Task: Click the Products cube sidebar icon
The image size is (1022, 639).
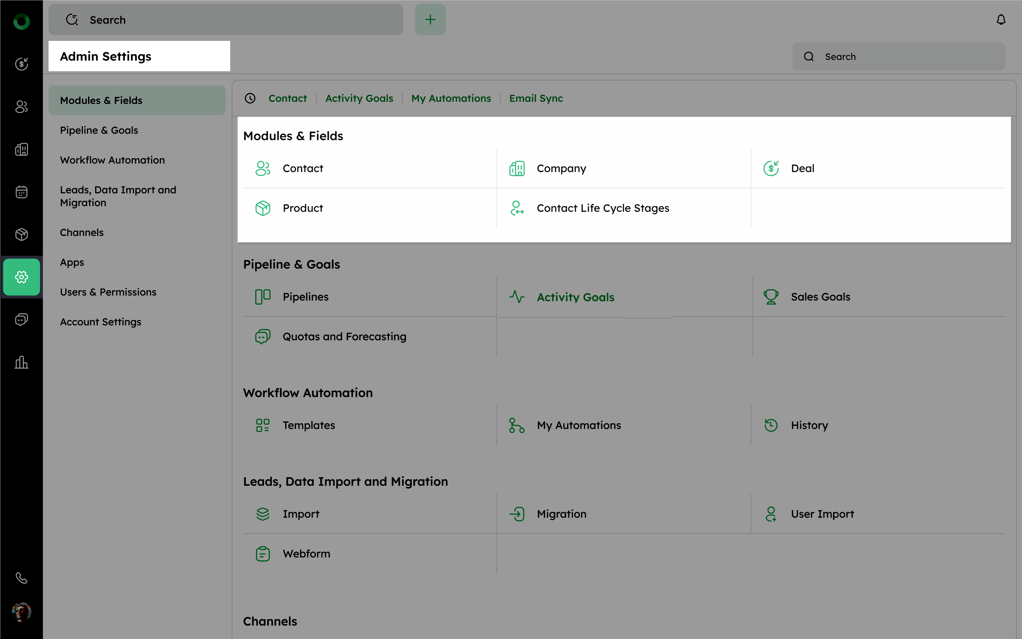Action: tap(21, 234)
